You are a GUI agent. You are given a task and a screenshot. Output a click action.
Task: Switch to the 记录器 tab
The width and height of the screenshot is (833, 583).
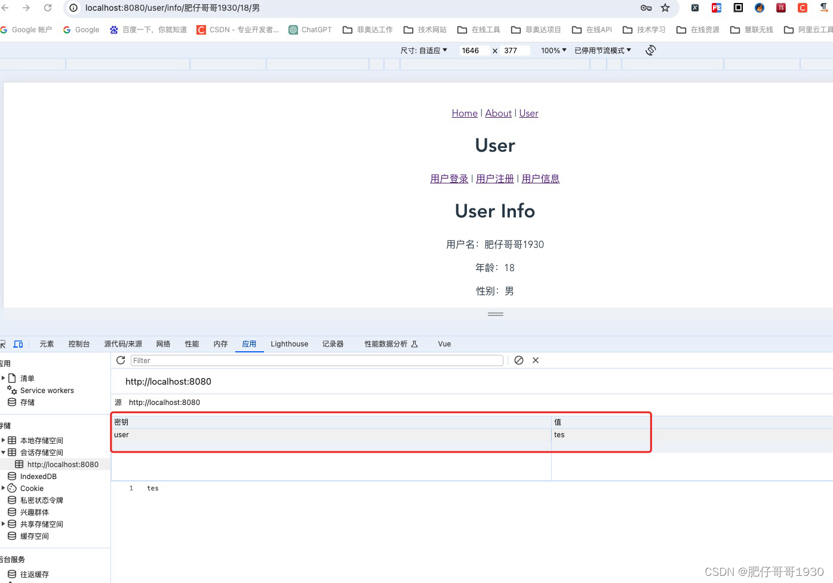333,344
